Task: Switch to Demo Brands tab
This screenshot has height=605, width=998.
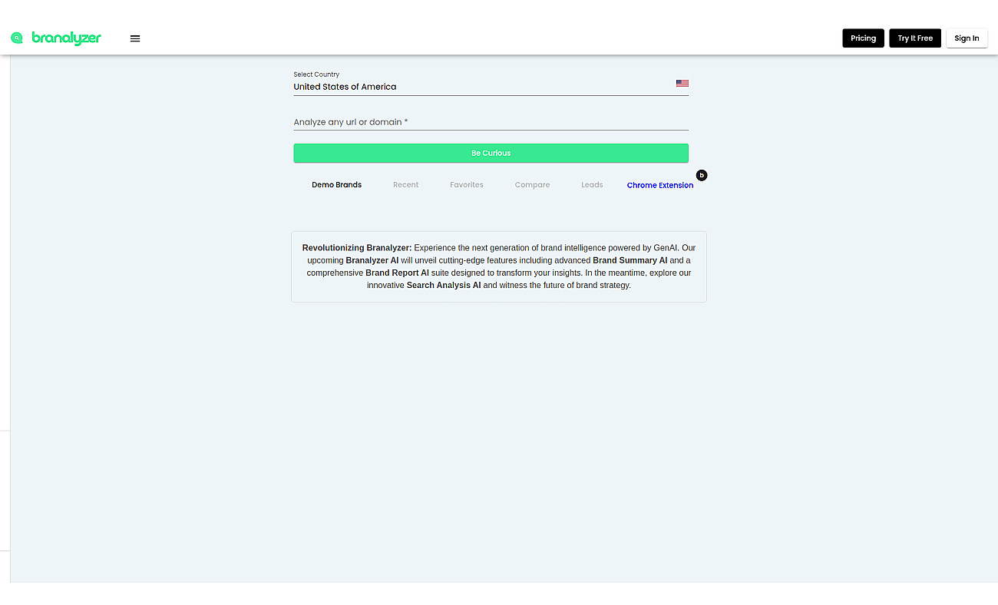Action: pyautogui.click(x=336, y=185)
